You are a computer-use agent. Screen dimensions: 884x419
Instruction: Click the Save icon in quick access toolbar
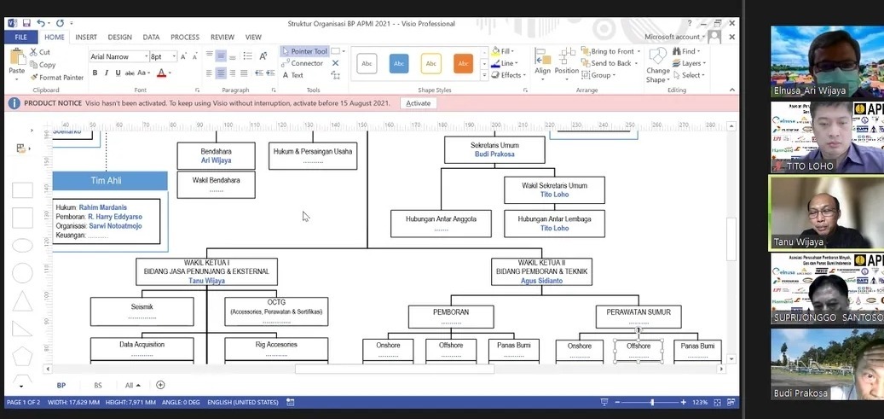pyautogui.click(x=26, y=23)
